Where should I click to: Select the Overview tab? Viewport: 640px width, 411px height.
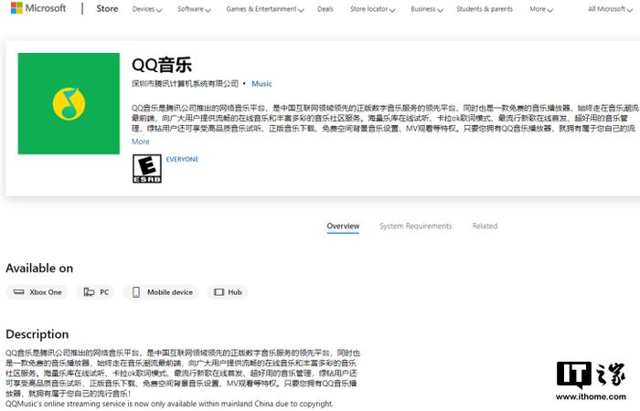click(343, 226)
